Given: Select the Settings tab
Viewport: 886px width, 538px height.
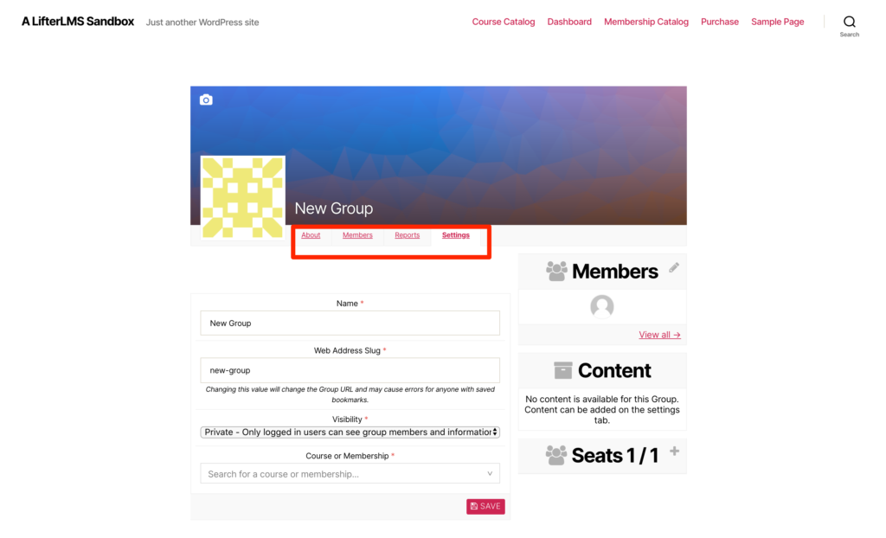Looking at the screenshot, I should [x=455, y=235].
